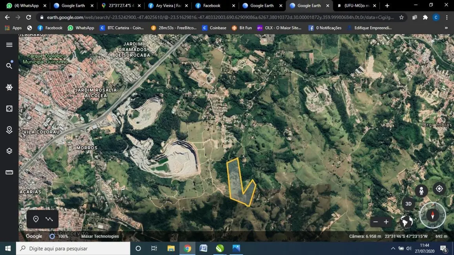The image size is (454, 255).
Task: Switch to the Facebook tab
Action: 212,5
